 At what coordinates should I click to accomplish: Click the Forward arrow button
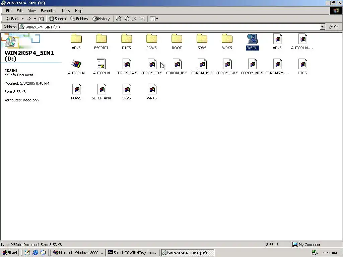coord(29,19)
